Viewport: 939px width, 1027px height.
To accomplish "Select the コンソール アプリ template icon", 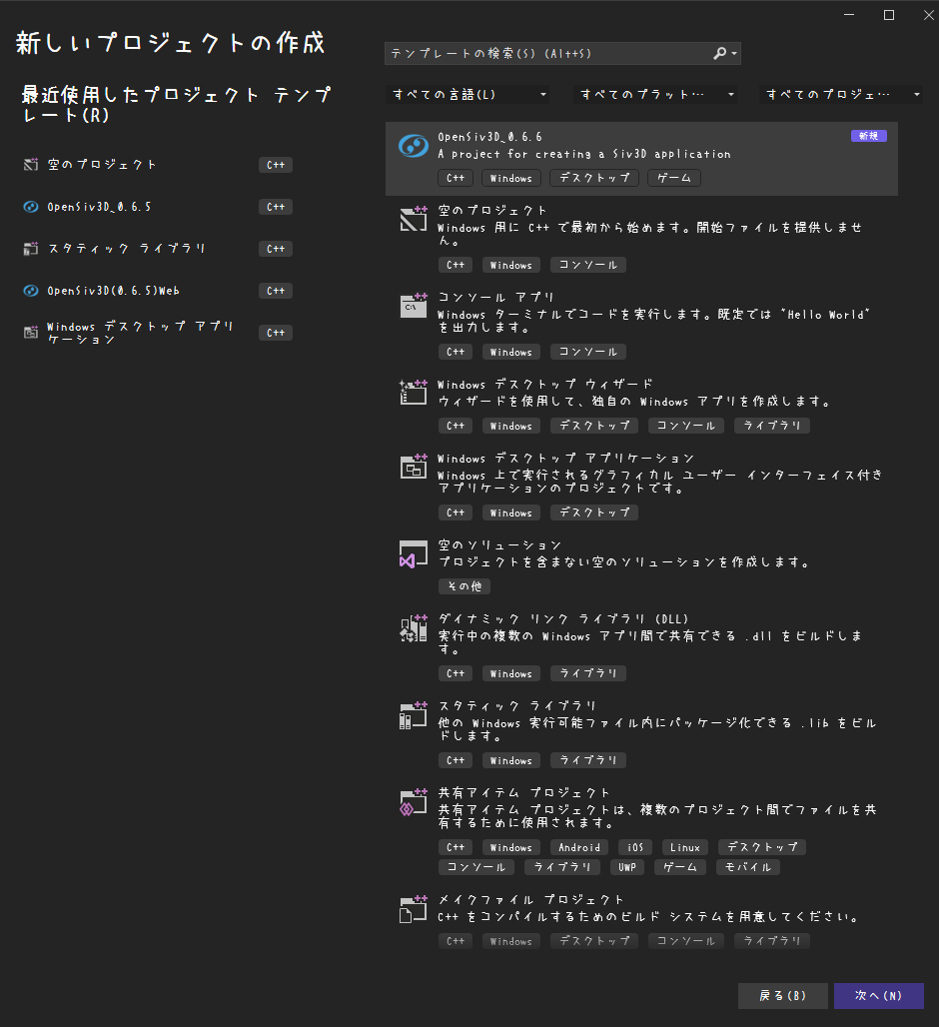I will point(413,306).
